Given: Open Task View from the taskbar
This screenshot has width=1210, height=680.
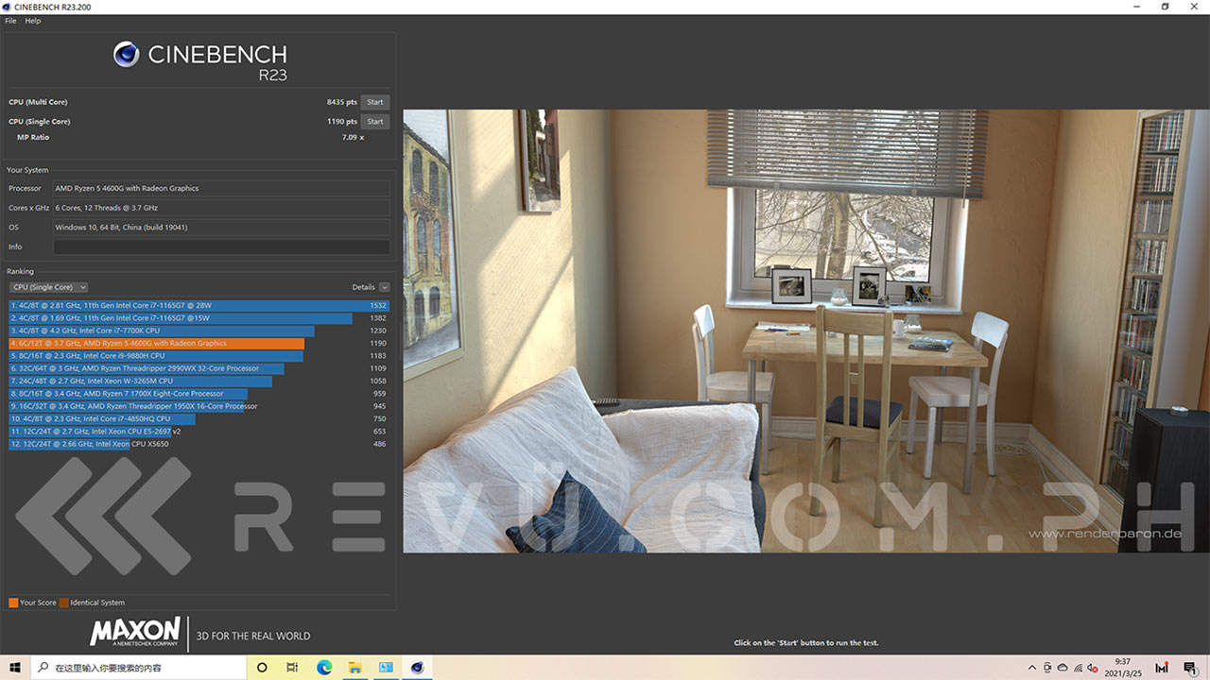Looking at the screenshot, I should [x=292, y=668].
